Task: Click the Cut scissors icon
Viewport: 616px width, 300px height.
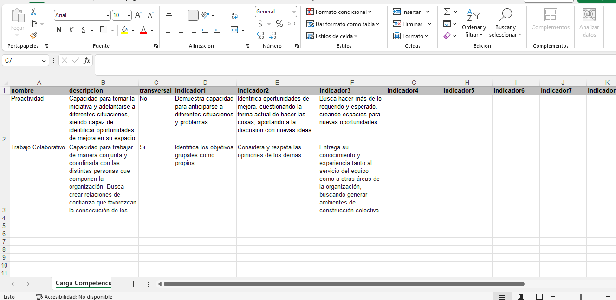Action: coord(33,13)
